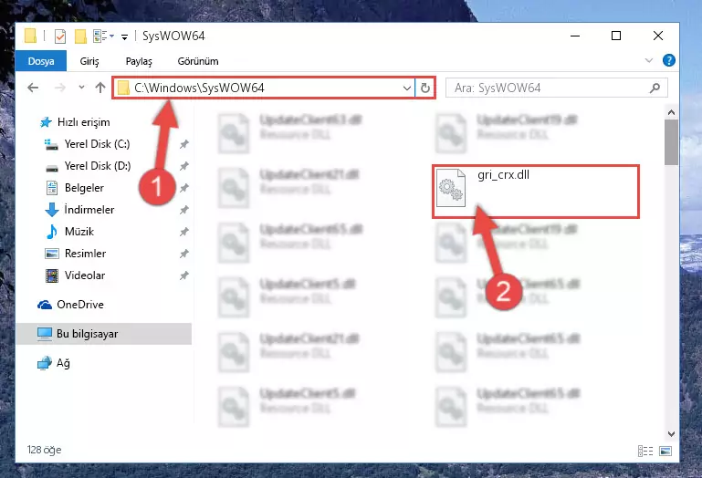702x478 pixels.
Task: Click the New Folder icon in quick access toolbar
Action: [x=80, y=36]
